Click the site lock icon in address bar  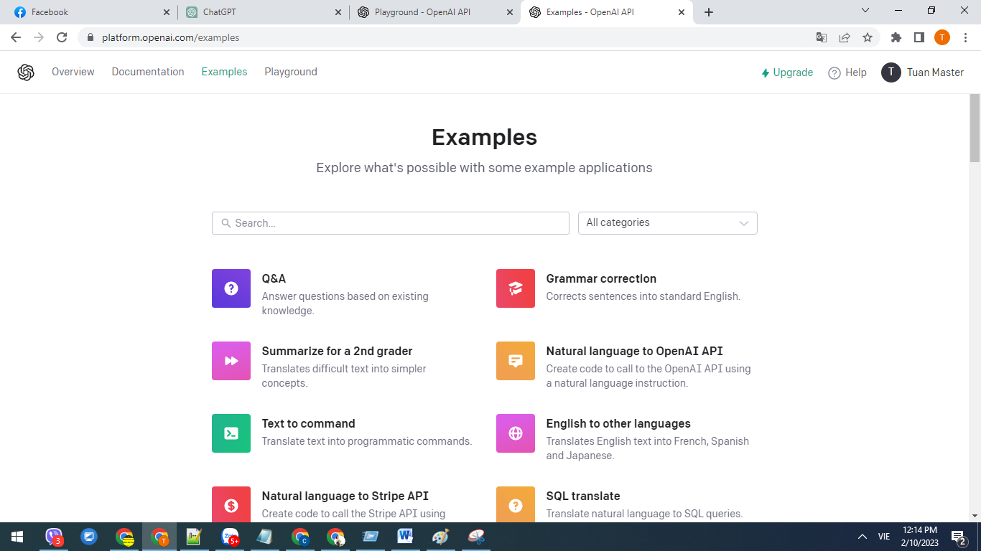[90, 37]
